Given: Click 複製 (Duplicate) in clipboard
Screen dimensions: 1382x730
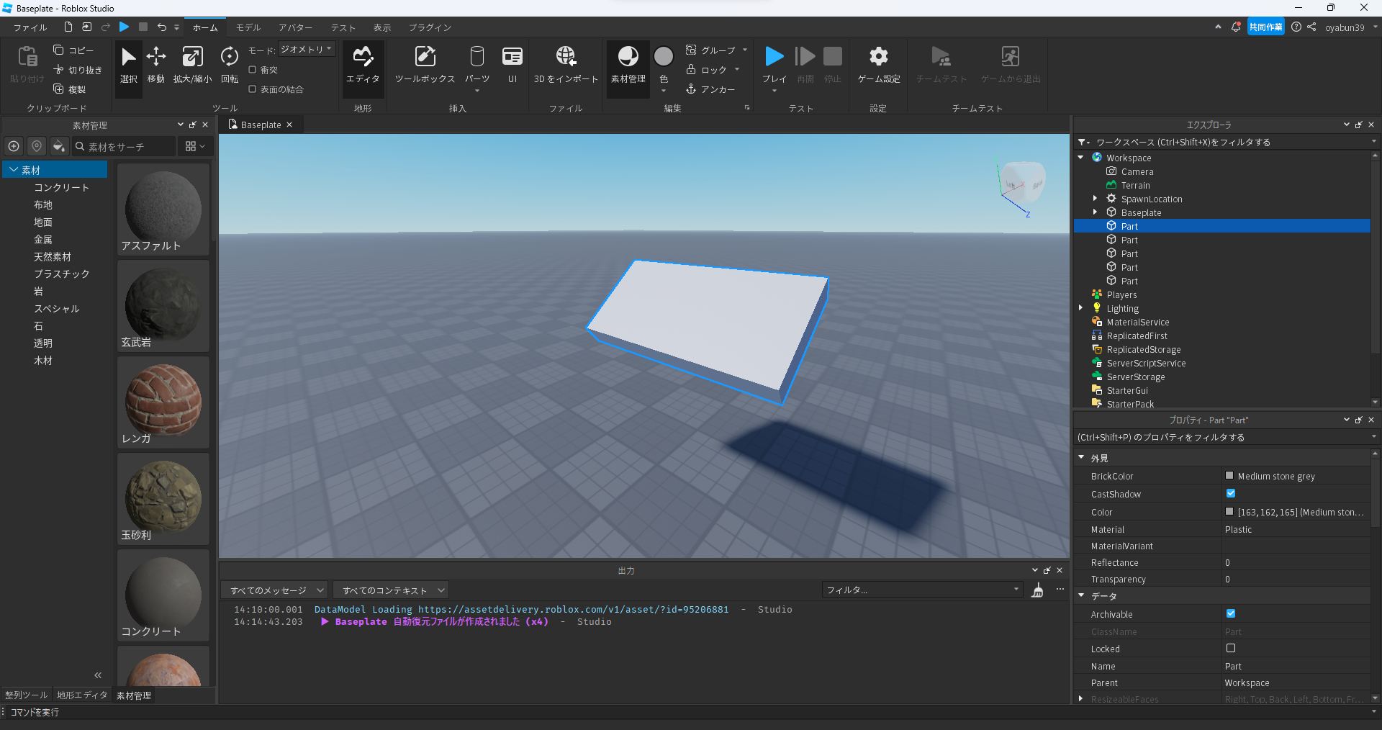Looking at the screenshot, I should coord(70,89).
